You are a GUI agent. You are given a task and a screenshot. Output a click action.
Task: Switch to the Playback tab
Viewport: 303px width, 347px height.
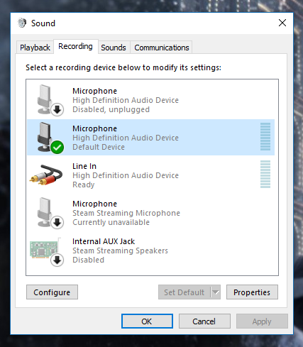click(x=35, y=48)
